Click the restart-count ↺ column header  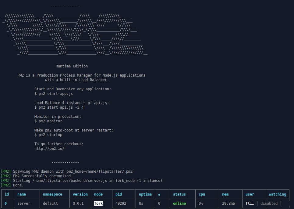click(x=159, y=195)
